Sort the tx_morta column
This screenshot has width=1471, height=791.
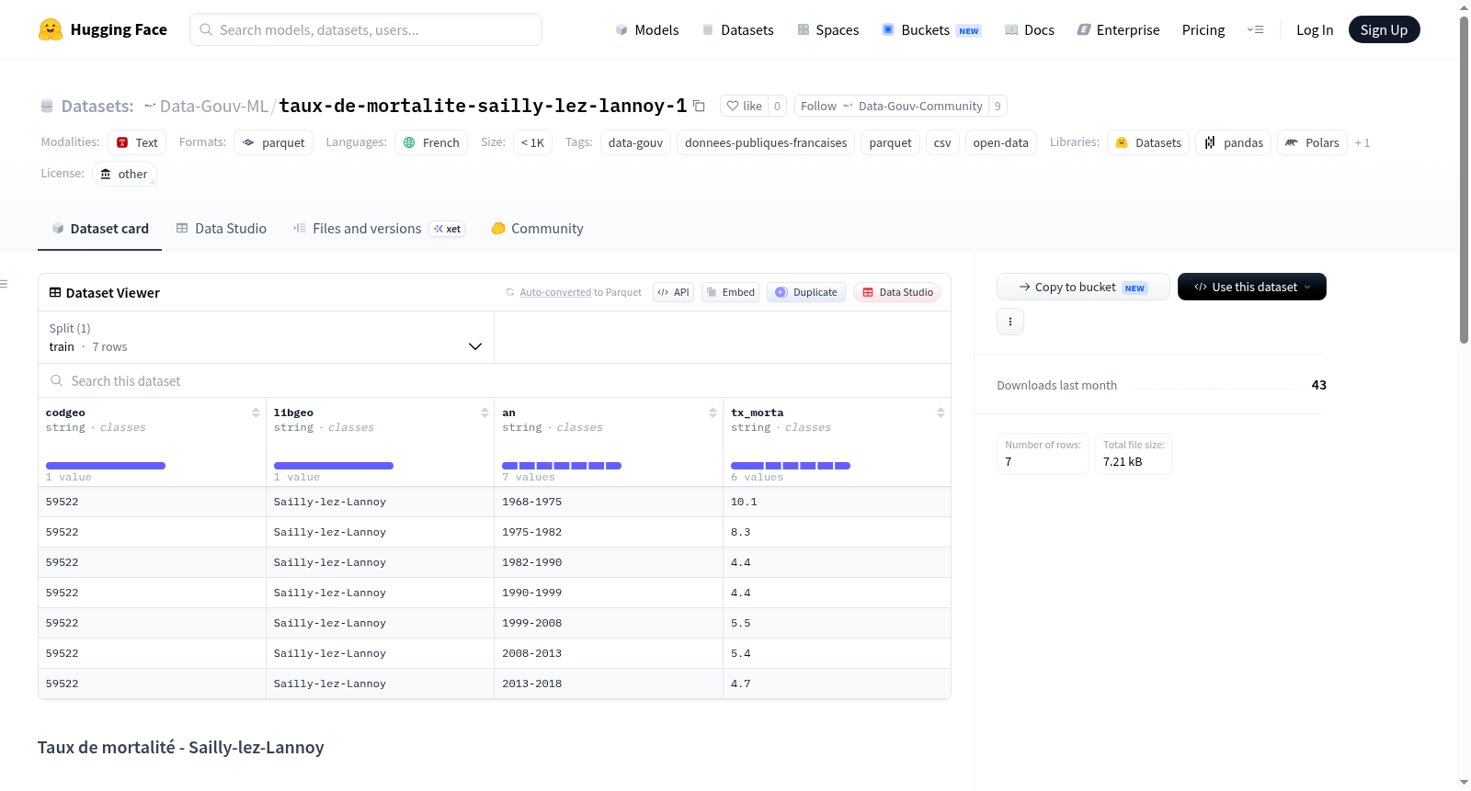tap(941, 412)
